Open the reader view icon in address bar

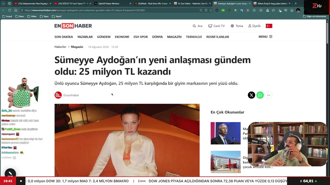206,10
